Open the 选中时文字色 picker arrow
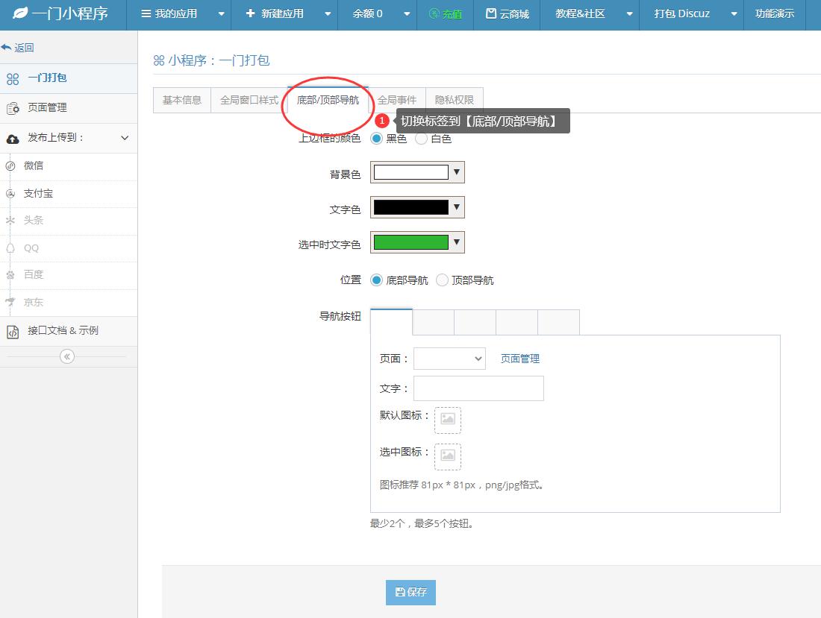 (x=457, y=242)
